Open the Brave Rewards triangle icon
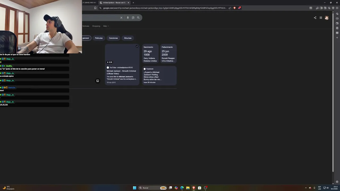Image resolution: width=340 pixels, height=191 pixels. [x=239, y=8]
